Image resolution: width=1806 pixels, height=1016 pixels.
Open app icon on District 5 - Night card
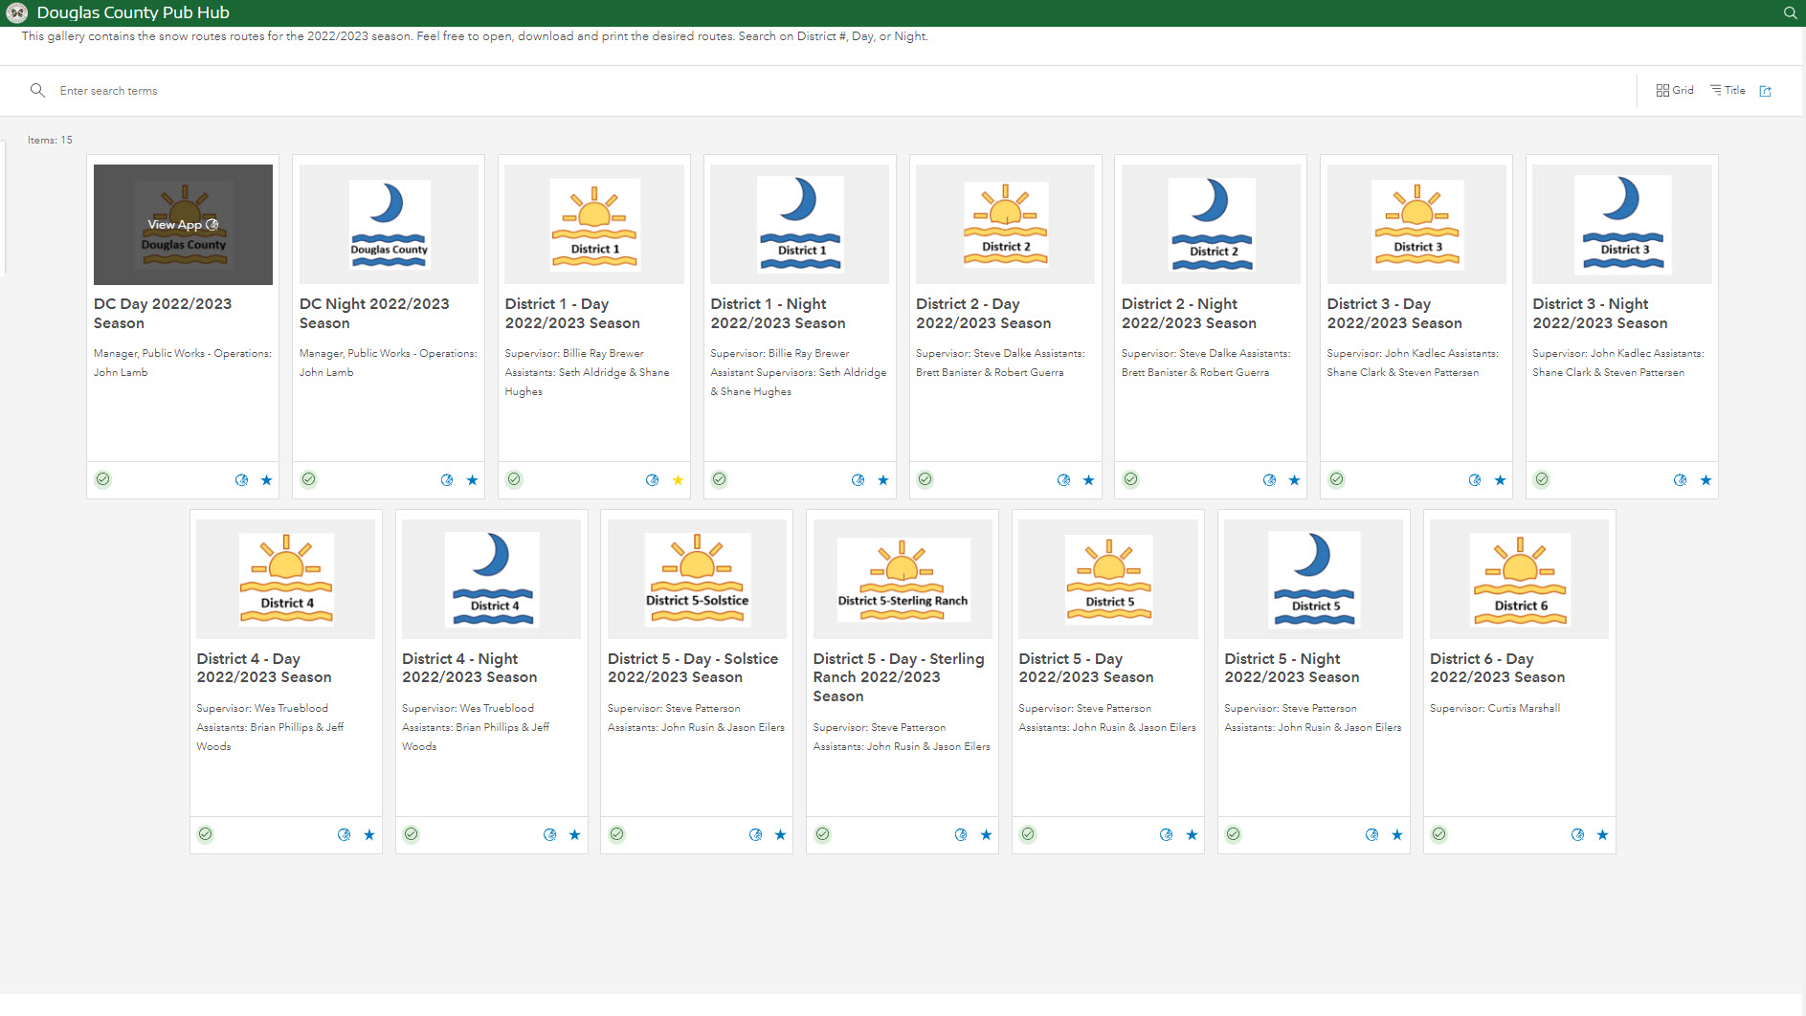point(1371,835)
